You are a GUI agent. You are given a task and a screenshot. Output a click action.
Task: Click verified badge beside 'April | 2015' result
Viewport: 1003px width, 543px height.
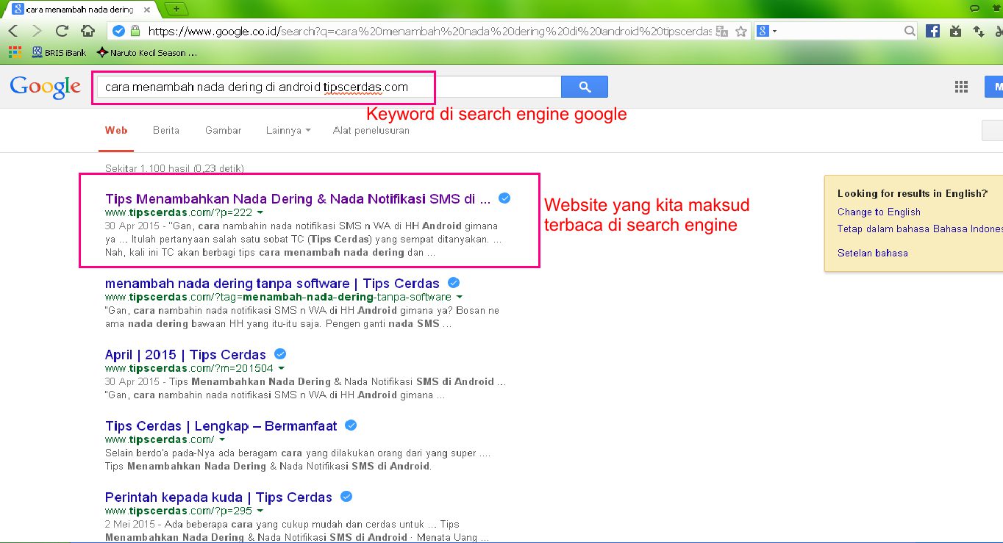click(280, 354)
